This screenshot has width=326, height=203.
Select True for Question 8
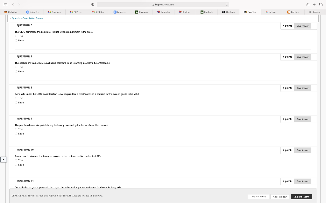pyautogui.click(x=16, y=98)
